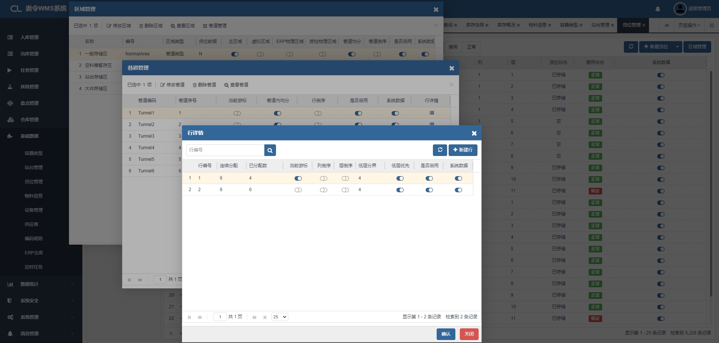
Task: Open 物料信息 tab
Action: 538,25
